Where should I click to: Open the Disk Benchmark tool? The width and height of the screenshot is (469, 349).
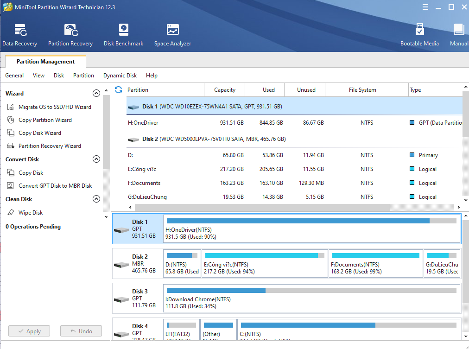point(124,35)
